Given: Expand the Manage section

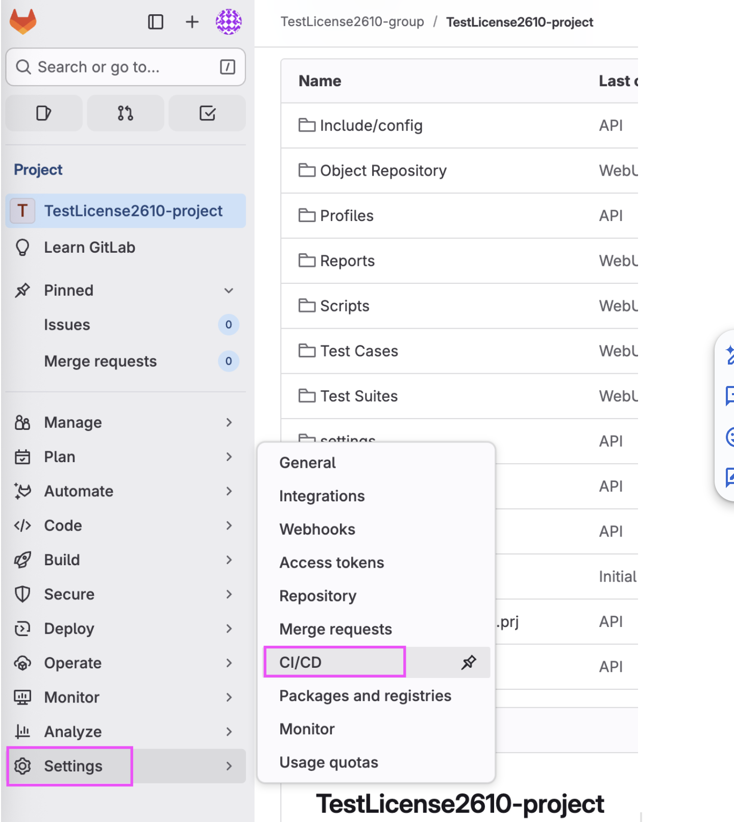Looking at the screenshot, I should [229, 423].
